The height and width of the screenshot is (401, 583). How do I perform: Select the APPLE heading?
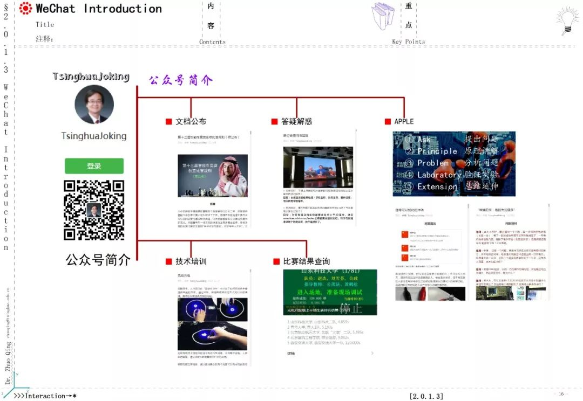point(404,121)
